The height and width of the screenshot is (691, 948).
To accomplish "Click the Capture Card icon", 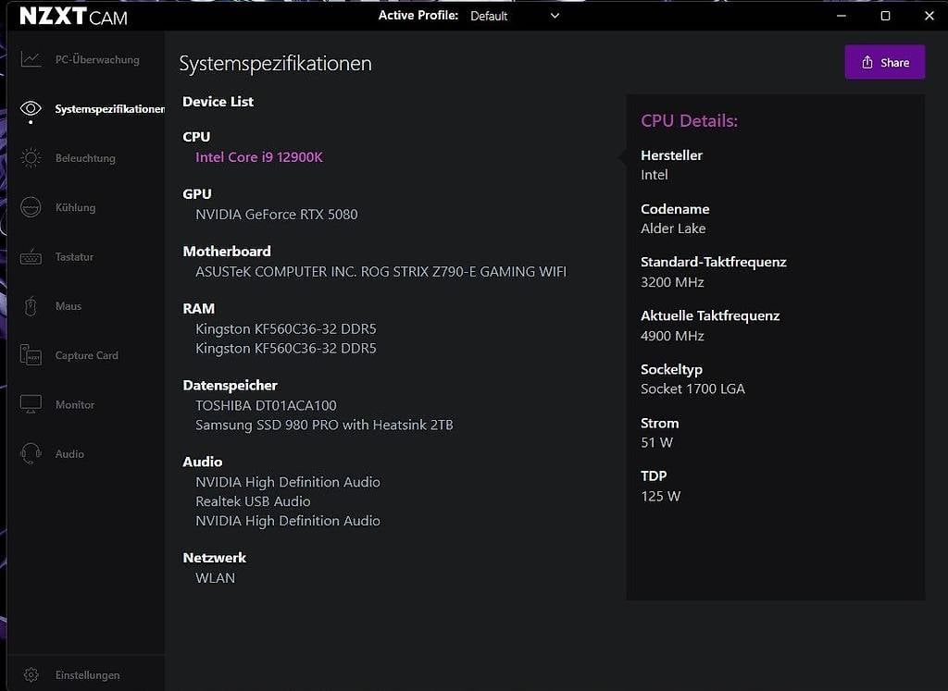I will pos(31,355).
